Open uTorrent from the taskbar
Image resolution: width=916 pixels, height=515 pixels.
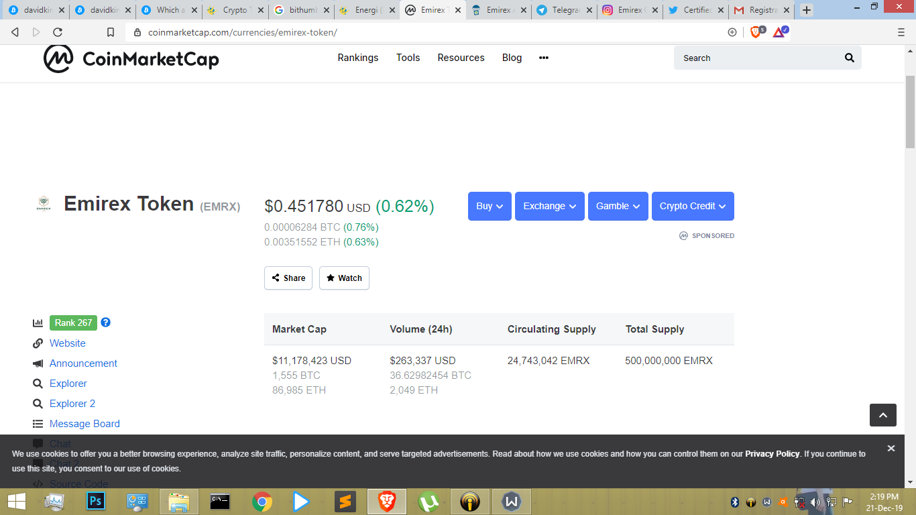[428, 502]
